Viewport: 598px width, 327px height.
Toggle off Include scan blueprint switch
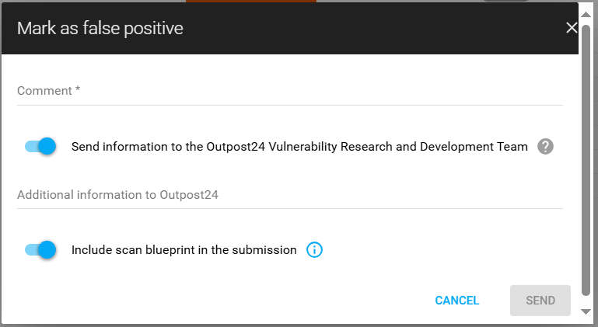coord(41,250)
